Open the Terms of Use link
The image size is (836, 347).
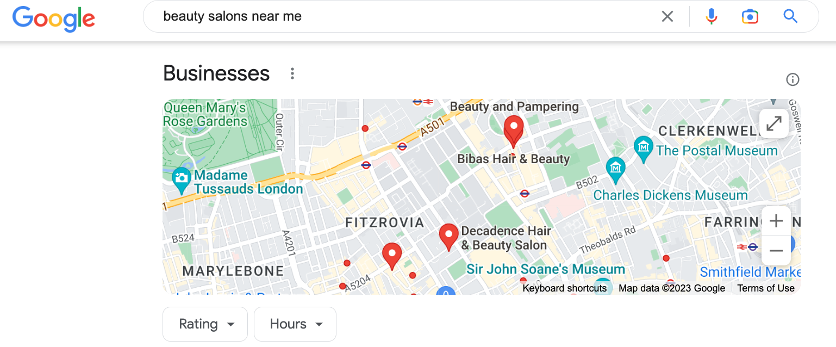[766, 288]
